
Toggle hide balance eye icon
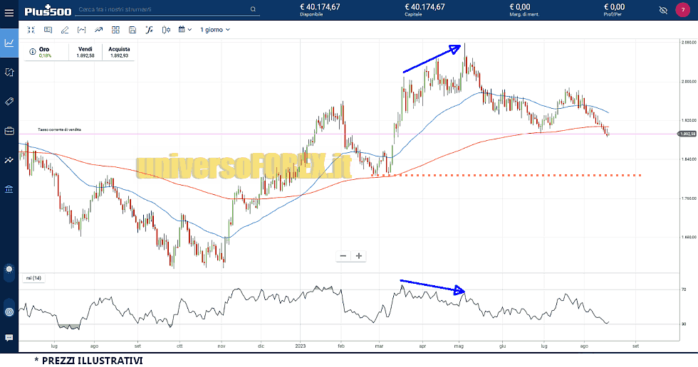coord(663,10)
